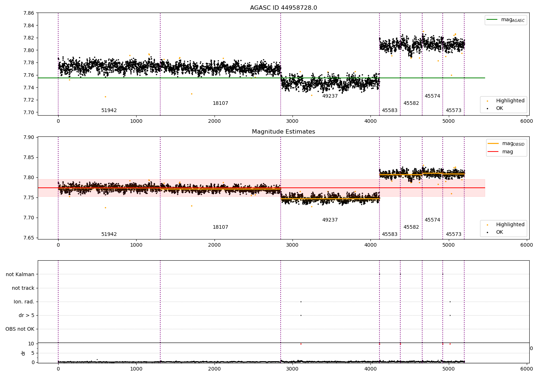This screenshot has width=539, height=377.
Task: Click obsid label 49237 in AGASC ID plot
Action: pyautogui.click(x=330, y=96)
